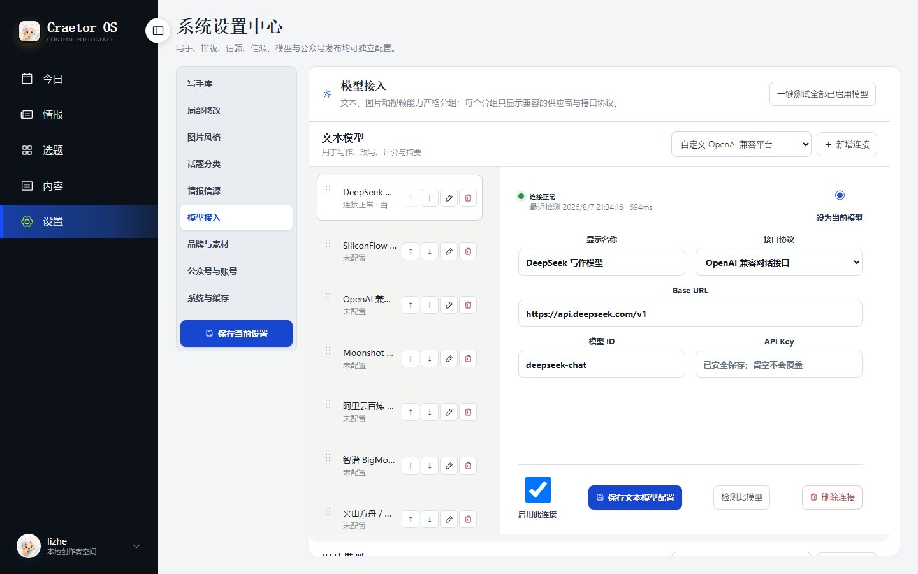Open 内容 in sidebar
Viewport: 918px width, 574px height.
pyautogui.click(x=79, y=186)
